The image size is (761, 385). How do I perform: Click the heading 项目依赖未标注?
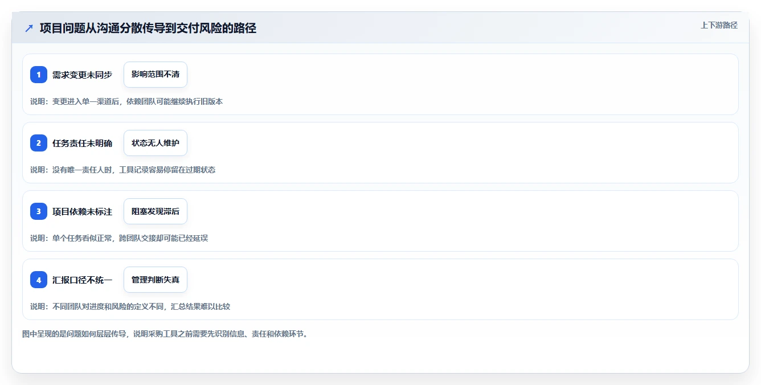(82, 211)
